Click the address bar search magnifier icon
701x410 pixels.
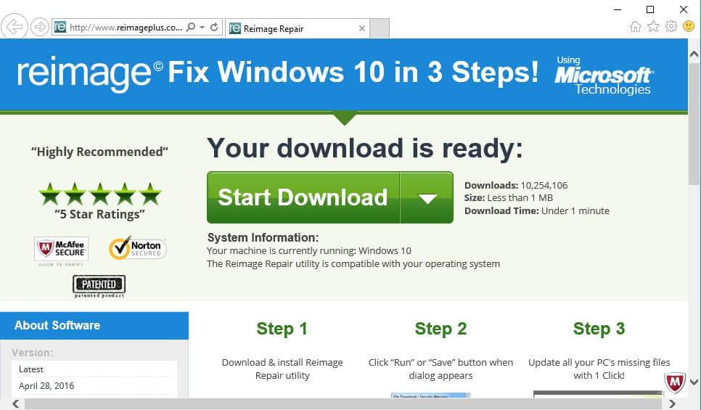(x=190, y=28)
